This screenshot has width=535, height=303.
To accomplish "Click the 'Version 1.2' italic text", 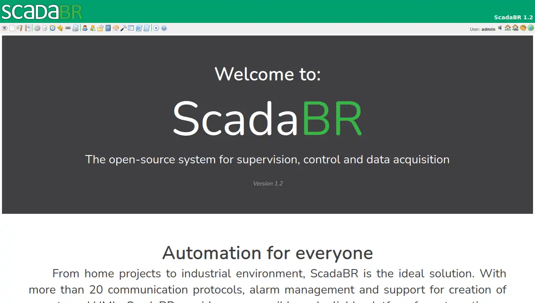I will point(267,183).
